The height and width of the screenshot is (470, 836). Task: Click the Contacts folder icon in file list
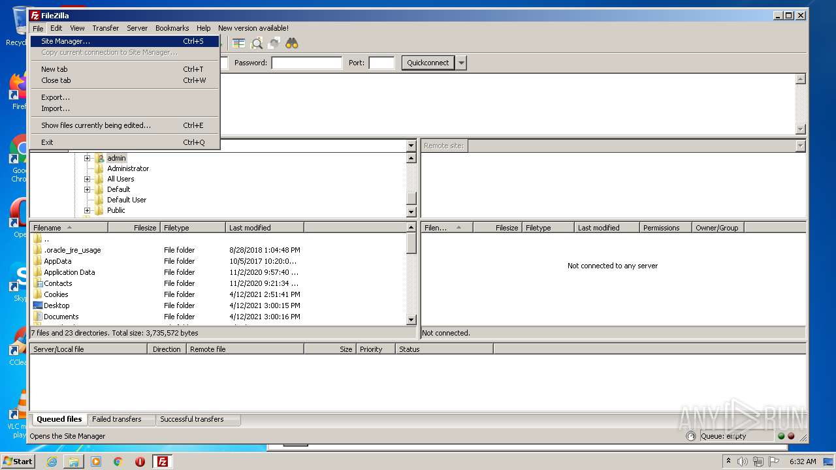(37, 283)
